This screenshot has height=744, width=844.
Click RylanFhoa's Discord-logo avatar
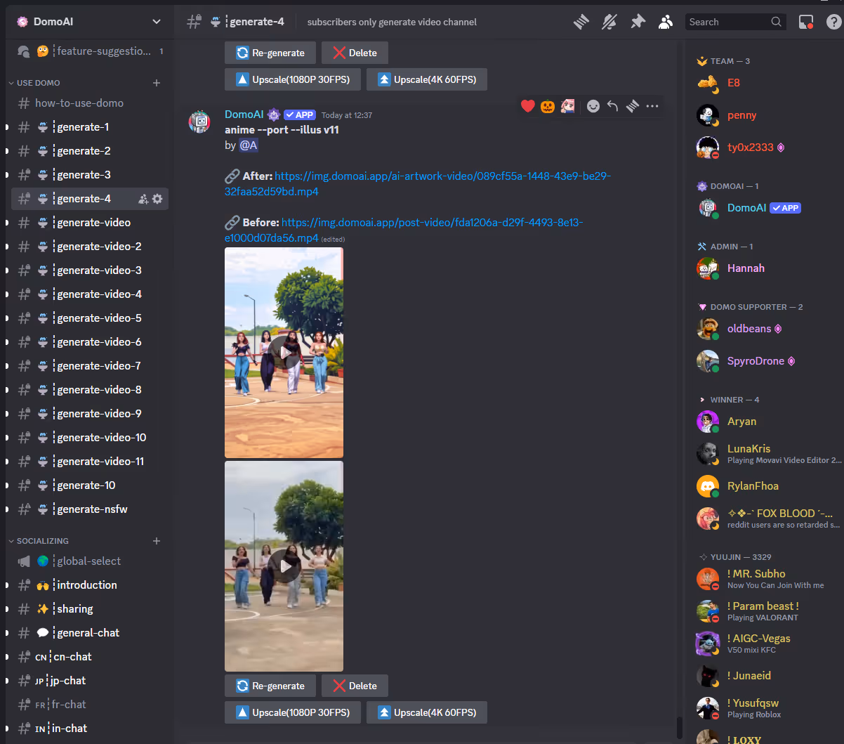(x=708, y=486)
